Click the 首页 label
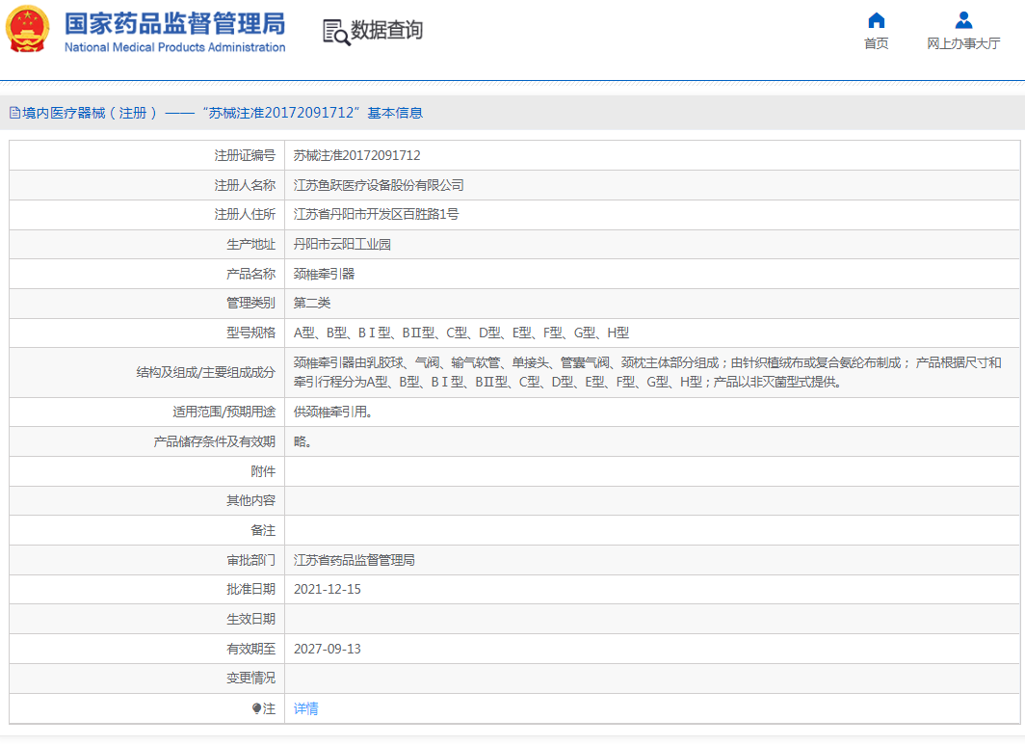Viewport: 1025px width, 746px height. point(876,43)
